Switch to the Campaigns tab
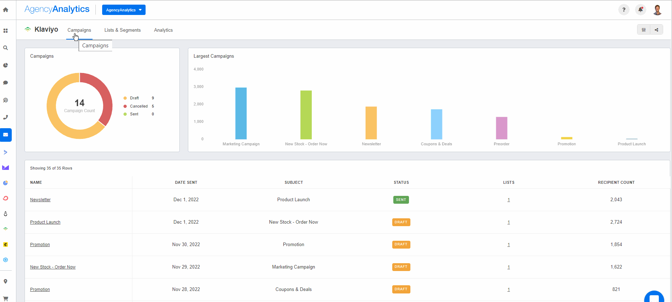Screen dimensions: 672x302 79,30
